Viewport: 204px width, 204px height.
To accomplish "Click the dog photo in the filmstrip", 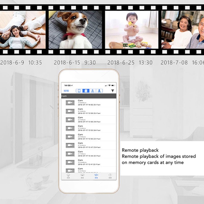I will click(75, 30).
